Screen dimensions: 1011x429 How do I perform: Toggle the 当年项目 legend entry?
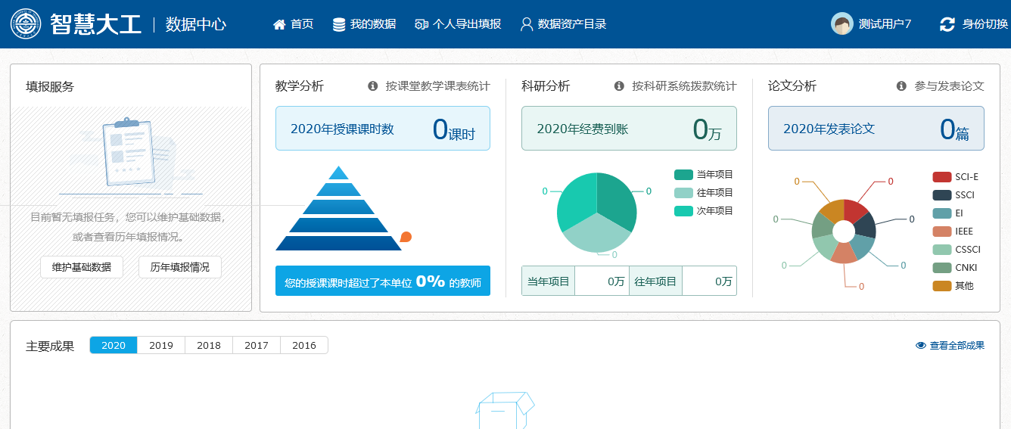(703, 175)
